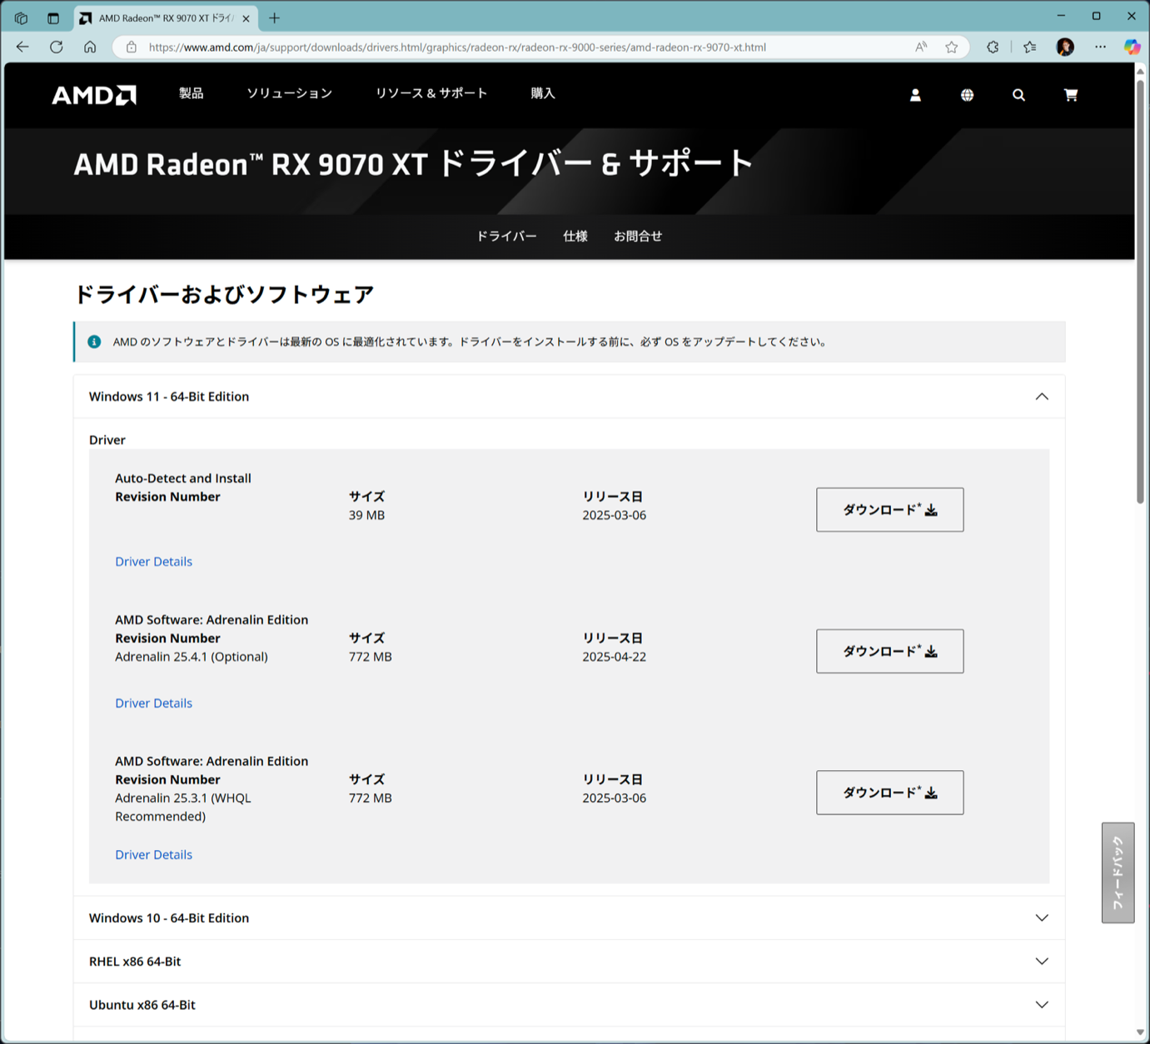Click the "Auto-Detect and Install" title text
Viewport: 1150px width, 1044px height.
click(x=183, y=479)
